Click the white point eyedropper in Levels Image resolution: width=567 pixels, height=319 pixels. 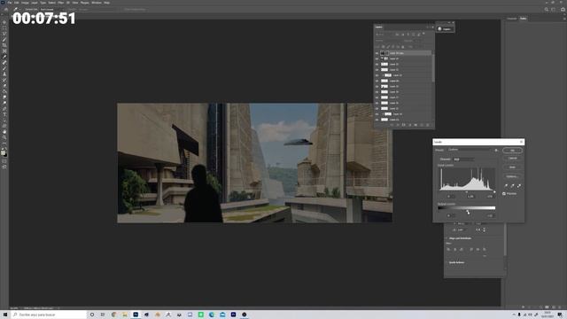coord(519,185)
